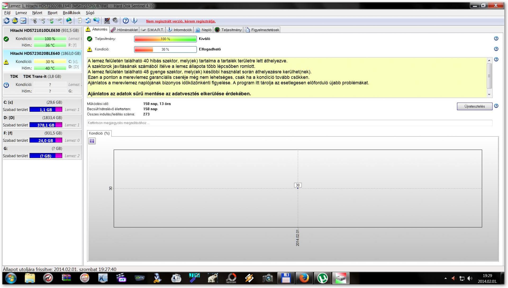Select the Áttekintés tab
Image resolution: width=508 pixels, height=288 pixels.
[x=97, y=29]
